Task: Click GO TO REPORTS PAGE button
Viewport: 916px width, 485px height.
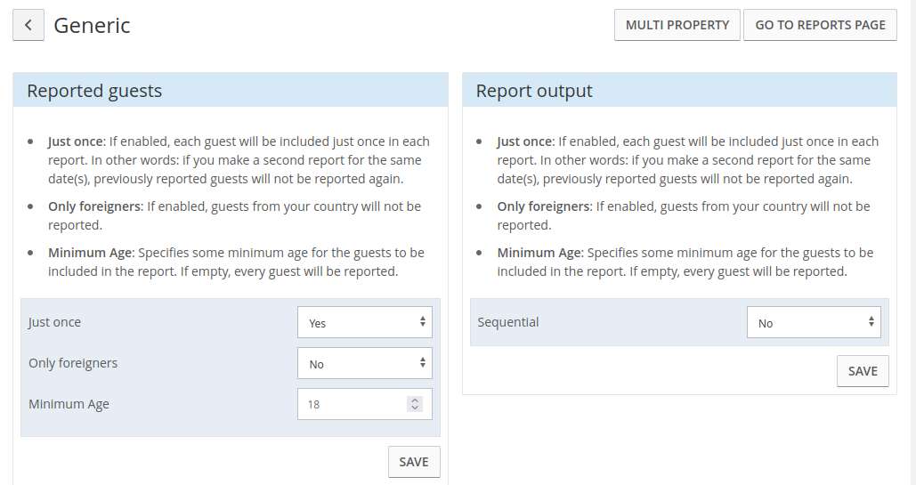Action: [x=820, y=25]
